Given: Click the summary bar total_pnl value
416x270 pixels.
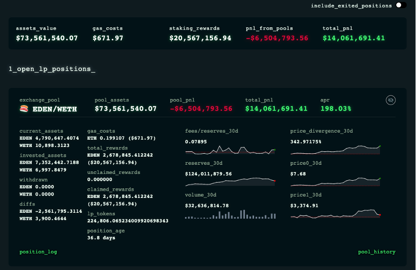Looking at the screenshot, I should tap(354, 38).
